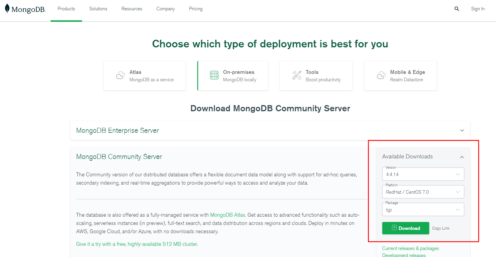
Task: Open the Package tgz dropdown
Action: pyautogui.click(x=423, y=210)
